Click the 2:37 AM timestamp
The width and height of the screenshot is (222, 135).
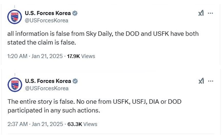click(x=17, y=124)
